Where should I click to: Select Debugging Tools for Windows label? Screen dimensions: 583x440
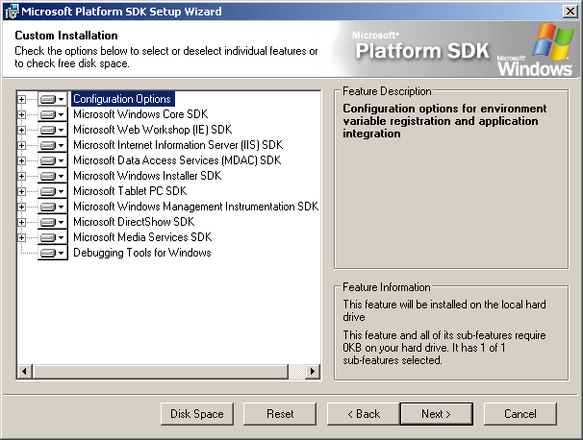point(142,253)
